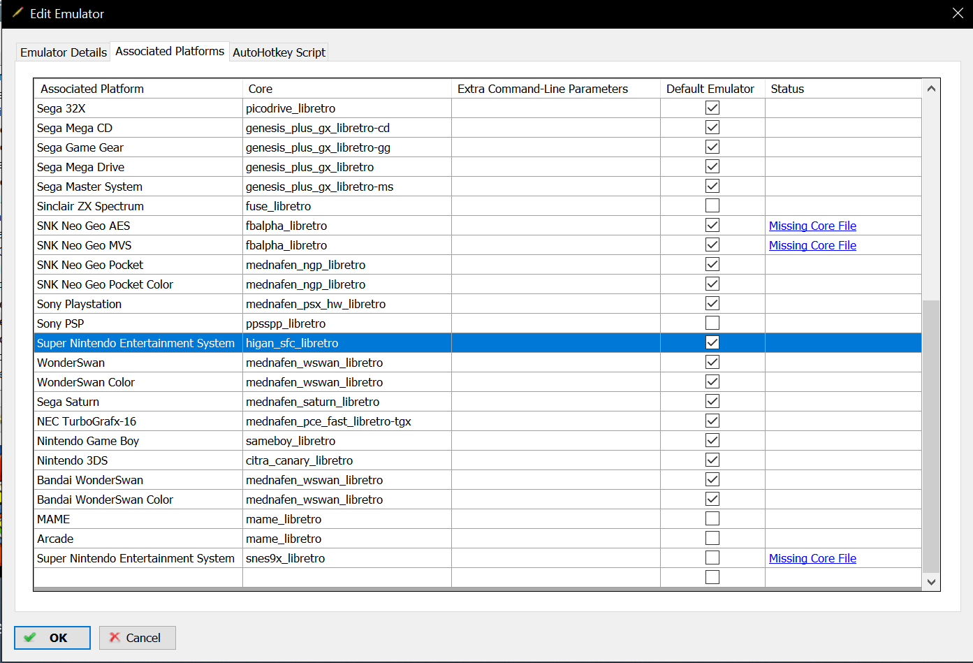
Task: Enable Default Emulator for Sony PSP
Action: (712, 323)
